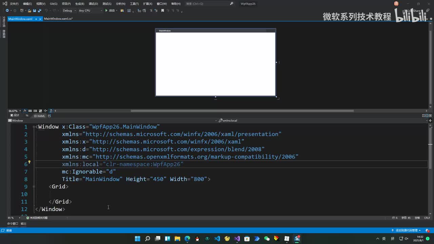Click the bookmark icon in the toolbar
Image resolution: width=434 pixels, height=244 pixels.
click(x=162, y=11)
